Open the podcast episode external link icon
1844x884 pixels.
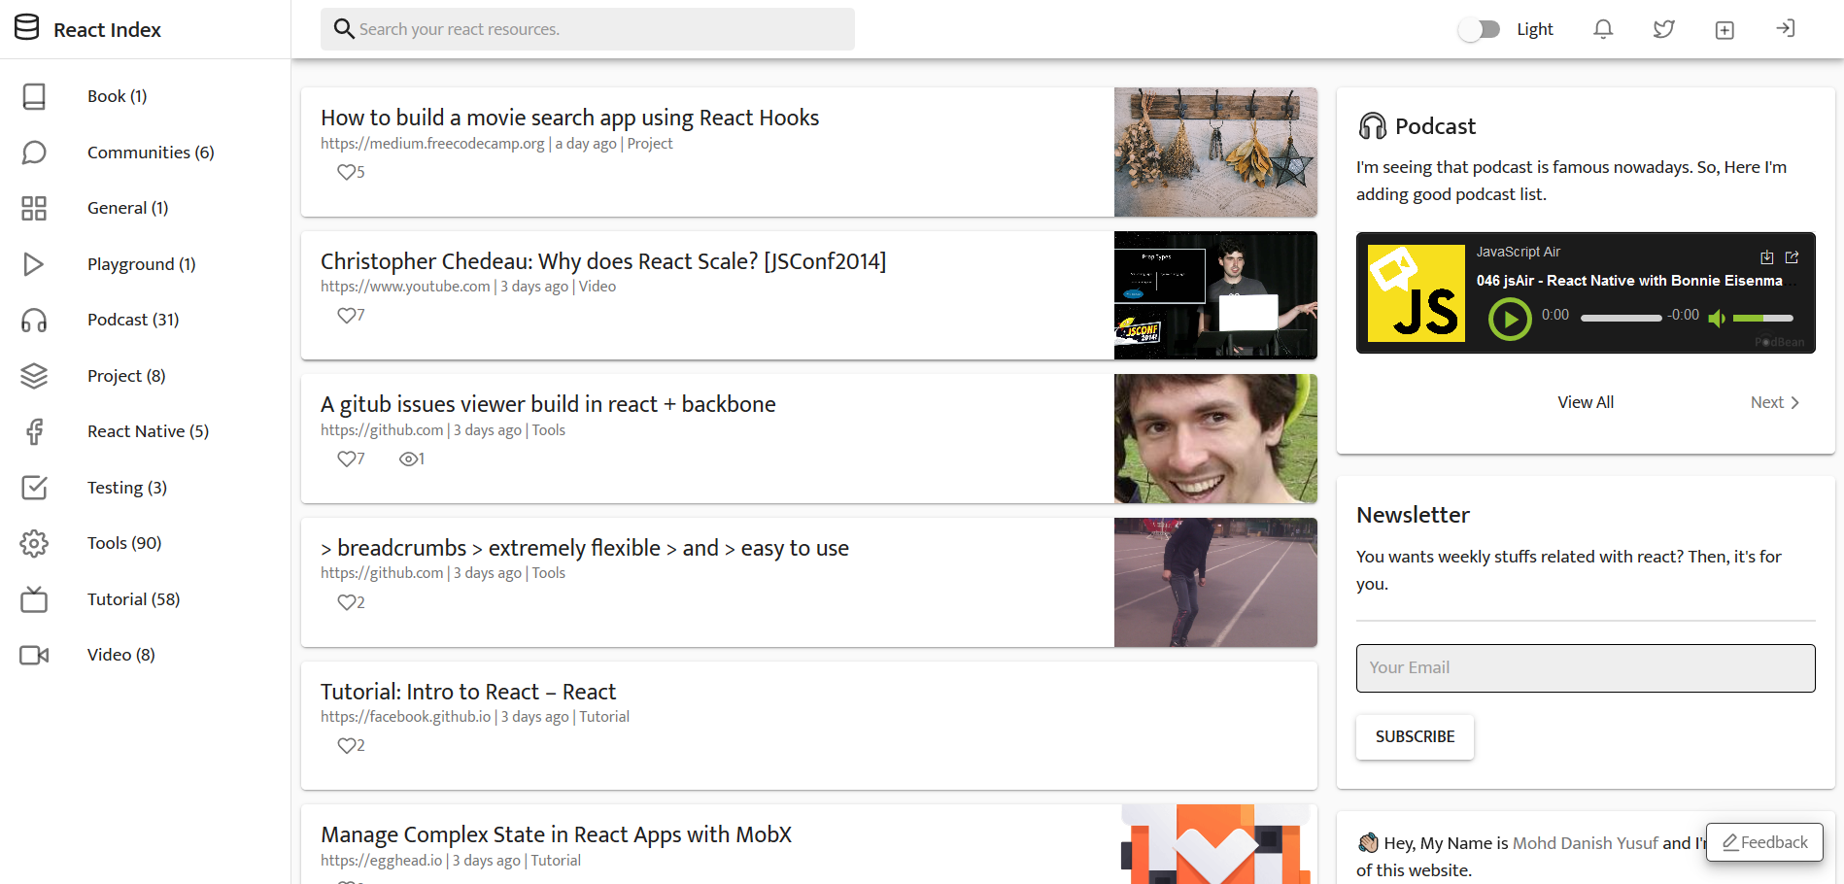(1793, 256)
